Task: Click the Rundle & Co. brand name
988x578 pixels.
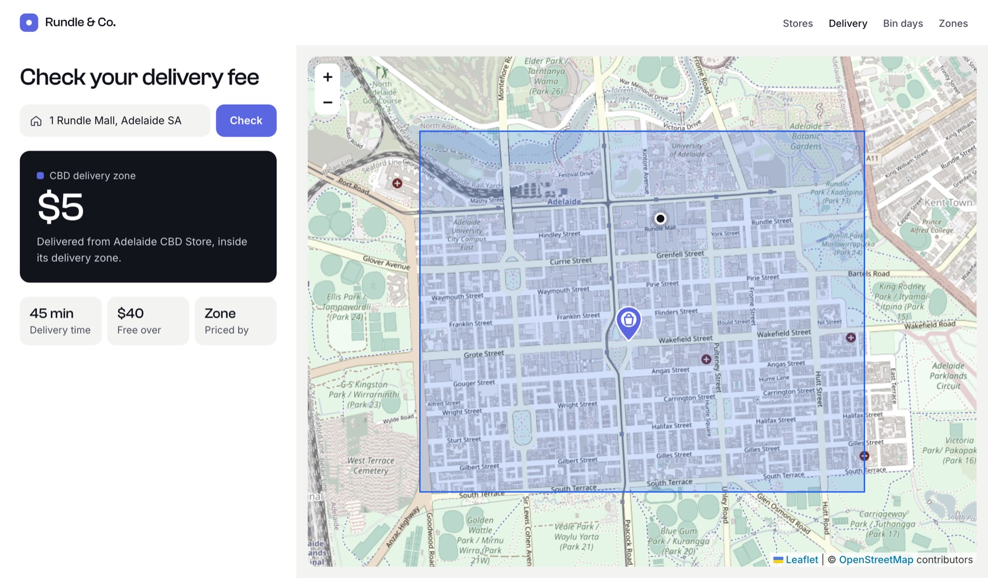Action: pos(80,22)
